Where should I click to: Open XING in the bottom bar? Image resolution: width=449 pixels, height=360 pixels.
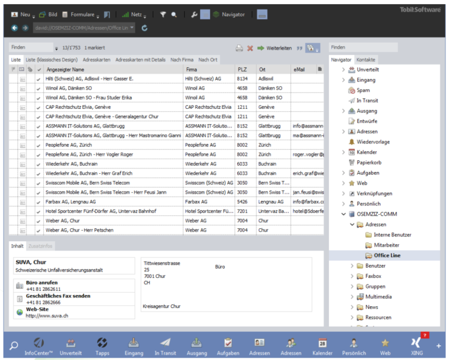417,347
